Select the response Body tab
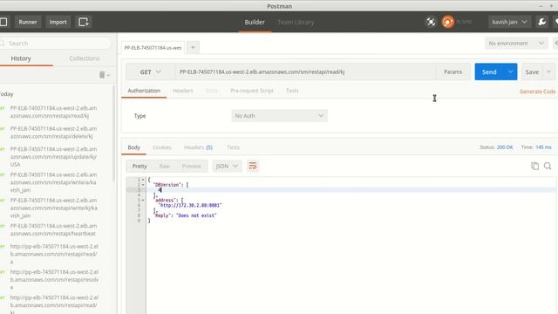558x314 pixels. pos(133,147)
